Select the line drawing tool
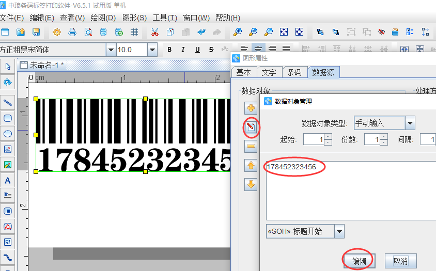Screen dimensions: 436x271 [x=8, y=103]
